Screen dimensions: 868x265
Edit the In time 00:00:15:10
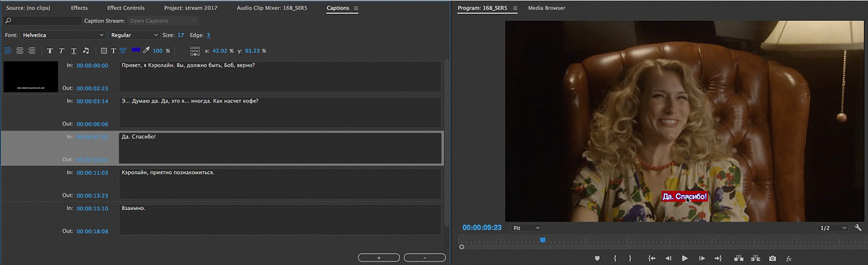click(x=93, y=209)
